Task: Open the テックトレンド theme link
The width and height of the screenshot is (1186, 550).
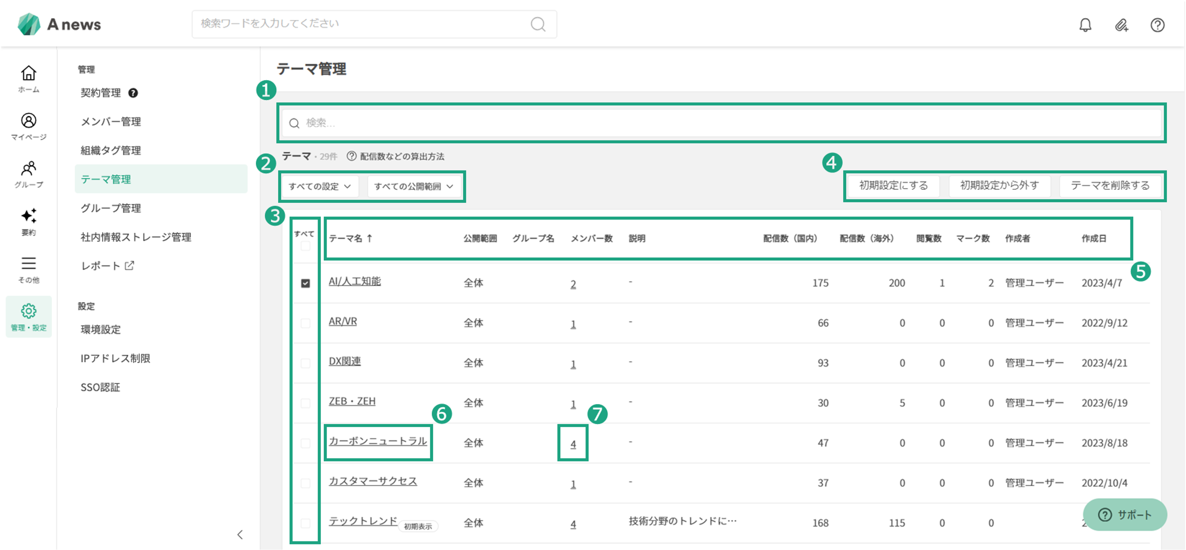Action: point(363,522)
